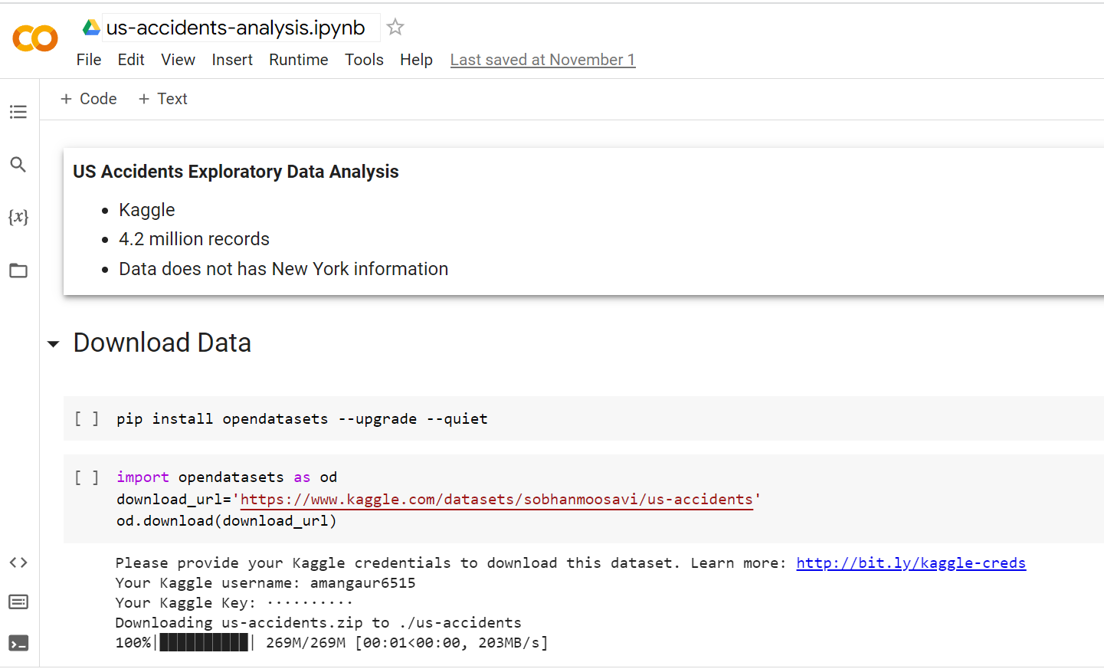The width and height of the screenshot is (1104, 669).
Task: Run the pip install opendatasets cell
Action: [87, 418]
